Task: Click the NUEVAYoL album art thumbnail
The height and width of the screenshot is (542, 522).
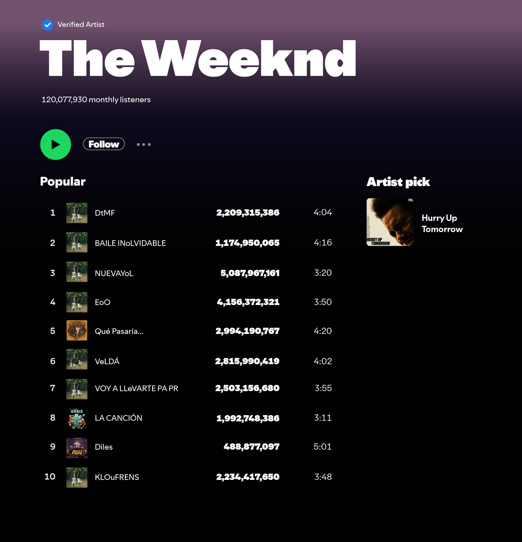Action: click(x=77, y=272)
